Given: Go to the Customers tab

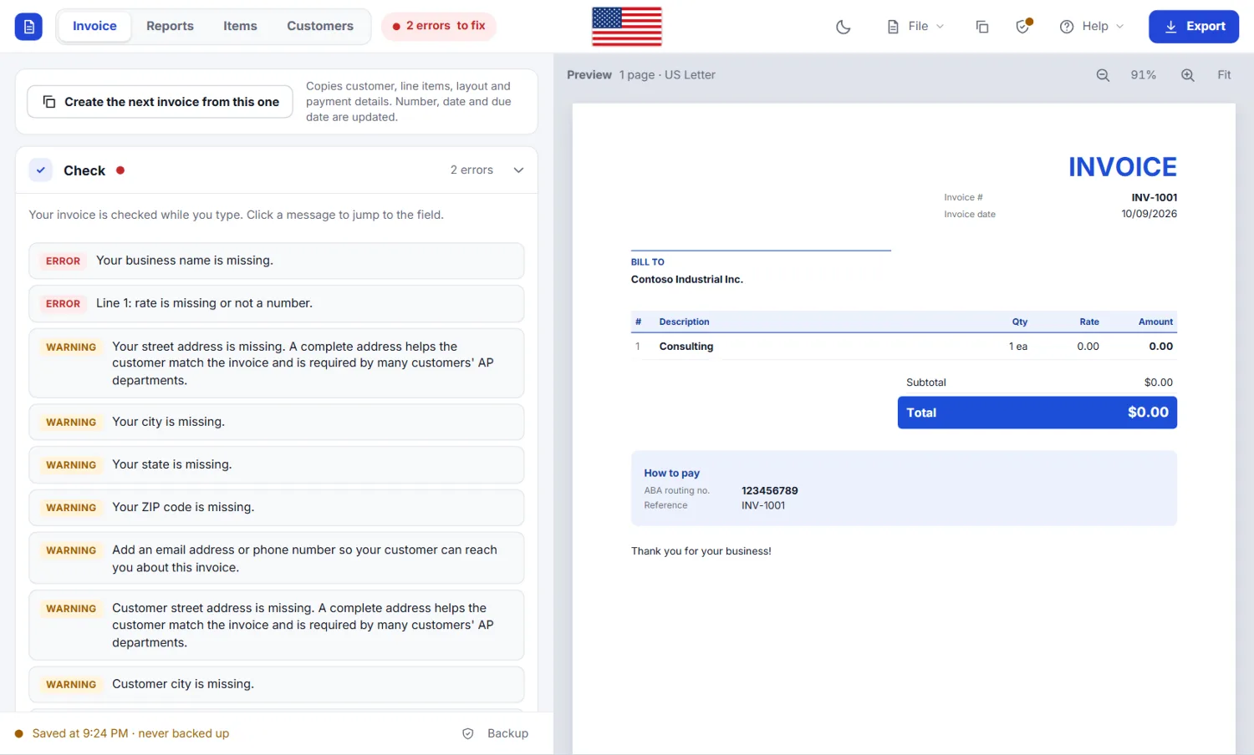Looking at the screenshot, I should pyautogui.click(x=320, y=27).
